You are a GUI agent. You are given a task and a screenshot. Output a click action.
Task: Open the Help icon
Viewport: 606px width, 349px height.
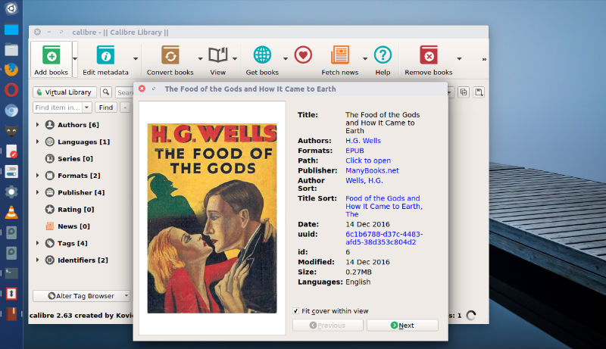click(x=383, y=55)
